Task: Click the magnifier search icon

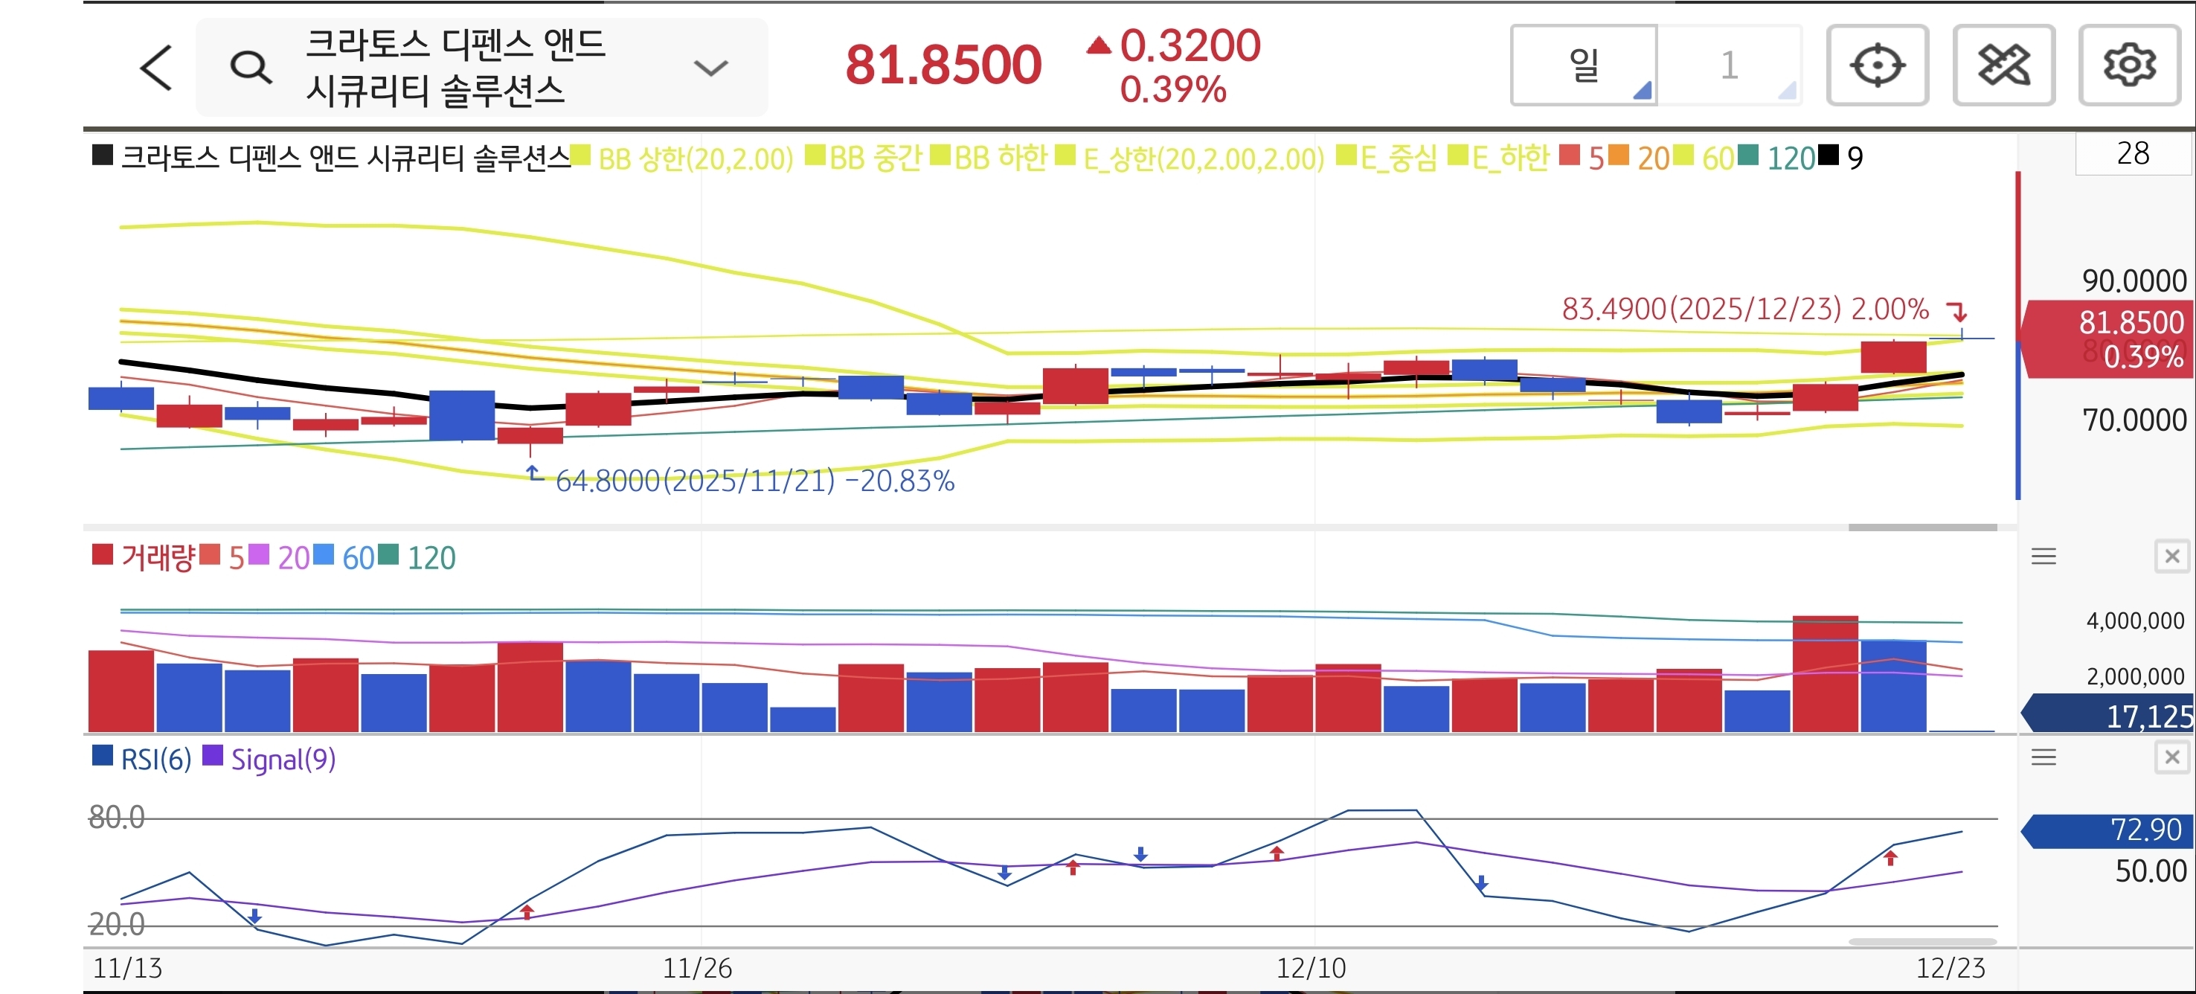Action: (x=251, y=68)
